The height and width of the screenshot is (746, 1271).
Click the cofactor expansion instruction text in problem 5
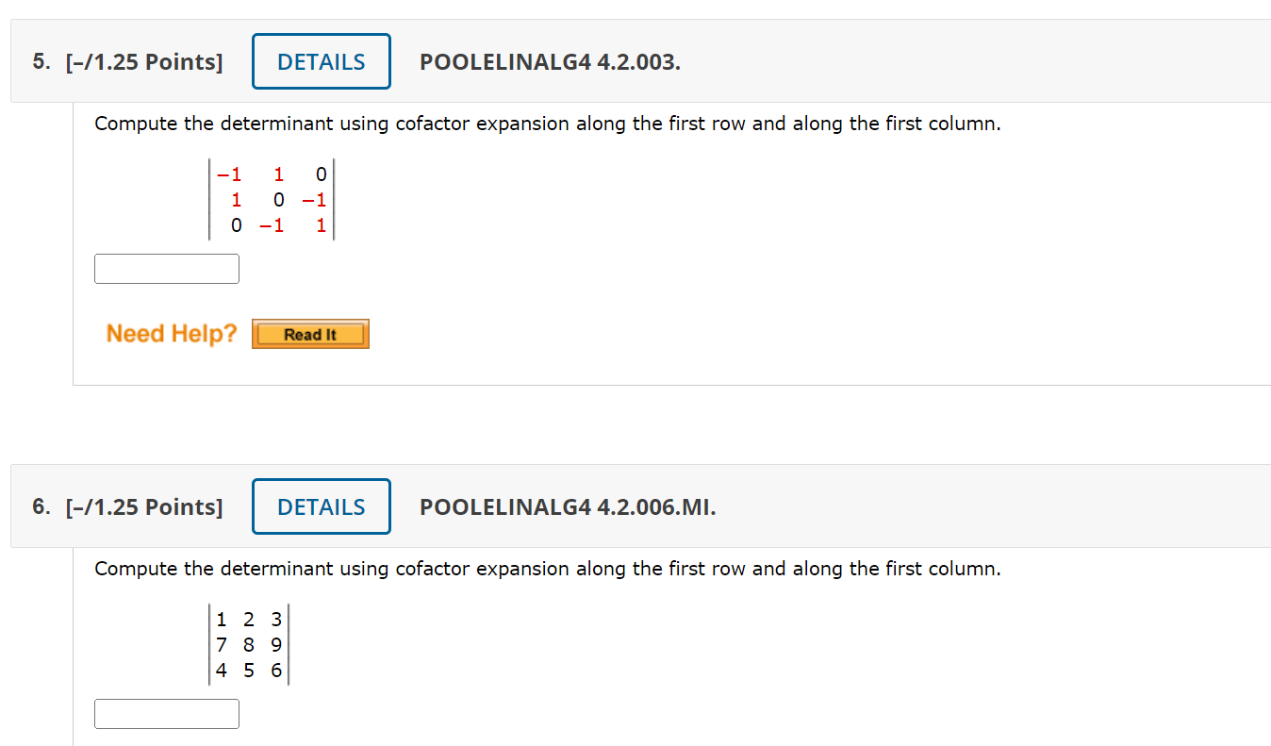[547, 124]
